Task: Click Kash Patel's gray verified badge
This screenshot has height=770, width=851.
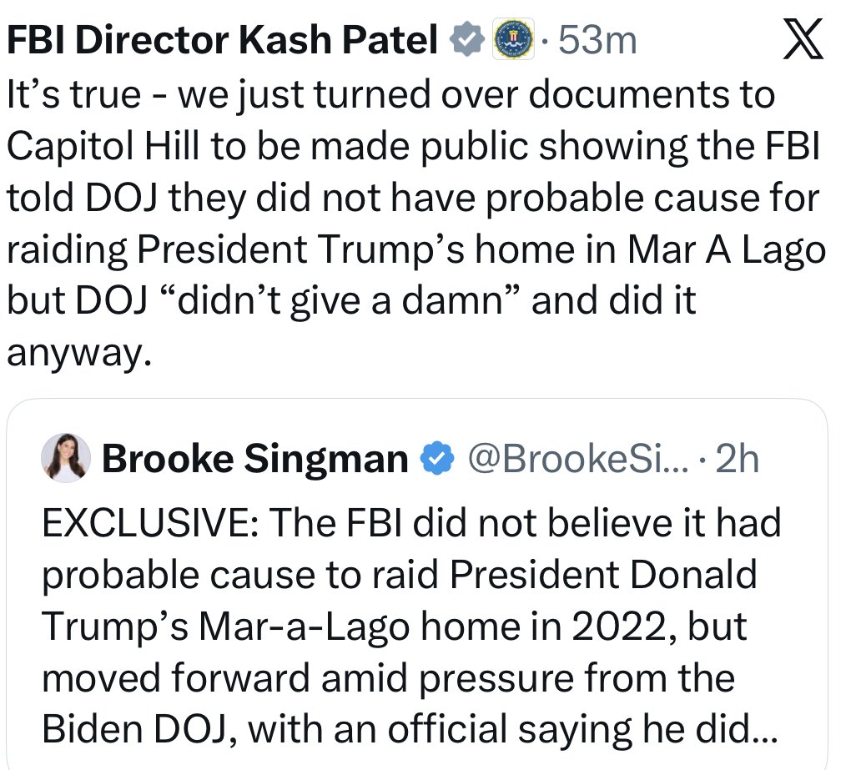Action: click(x=466, y=40)
